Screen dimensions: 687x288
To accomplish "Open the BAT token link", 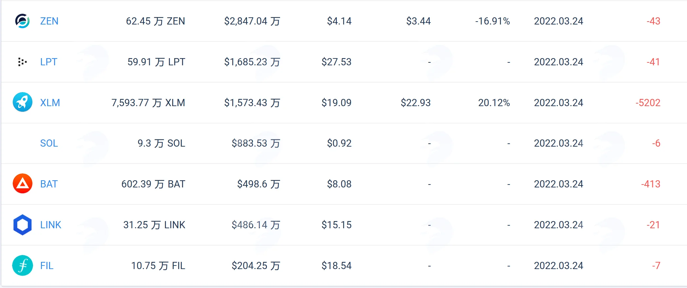I will pos(49,184).
